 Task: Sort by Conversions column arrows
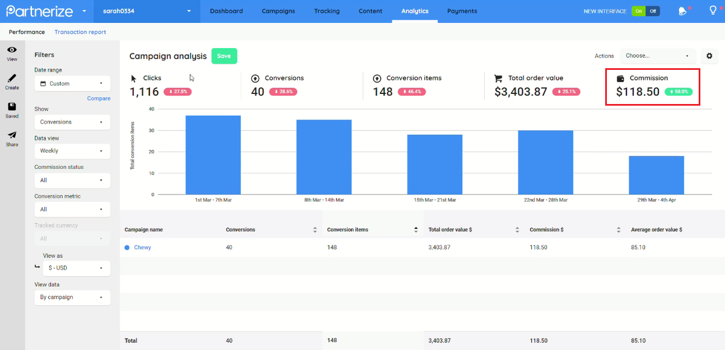click(315, 230)
